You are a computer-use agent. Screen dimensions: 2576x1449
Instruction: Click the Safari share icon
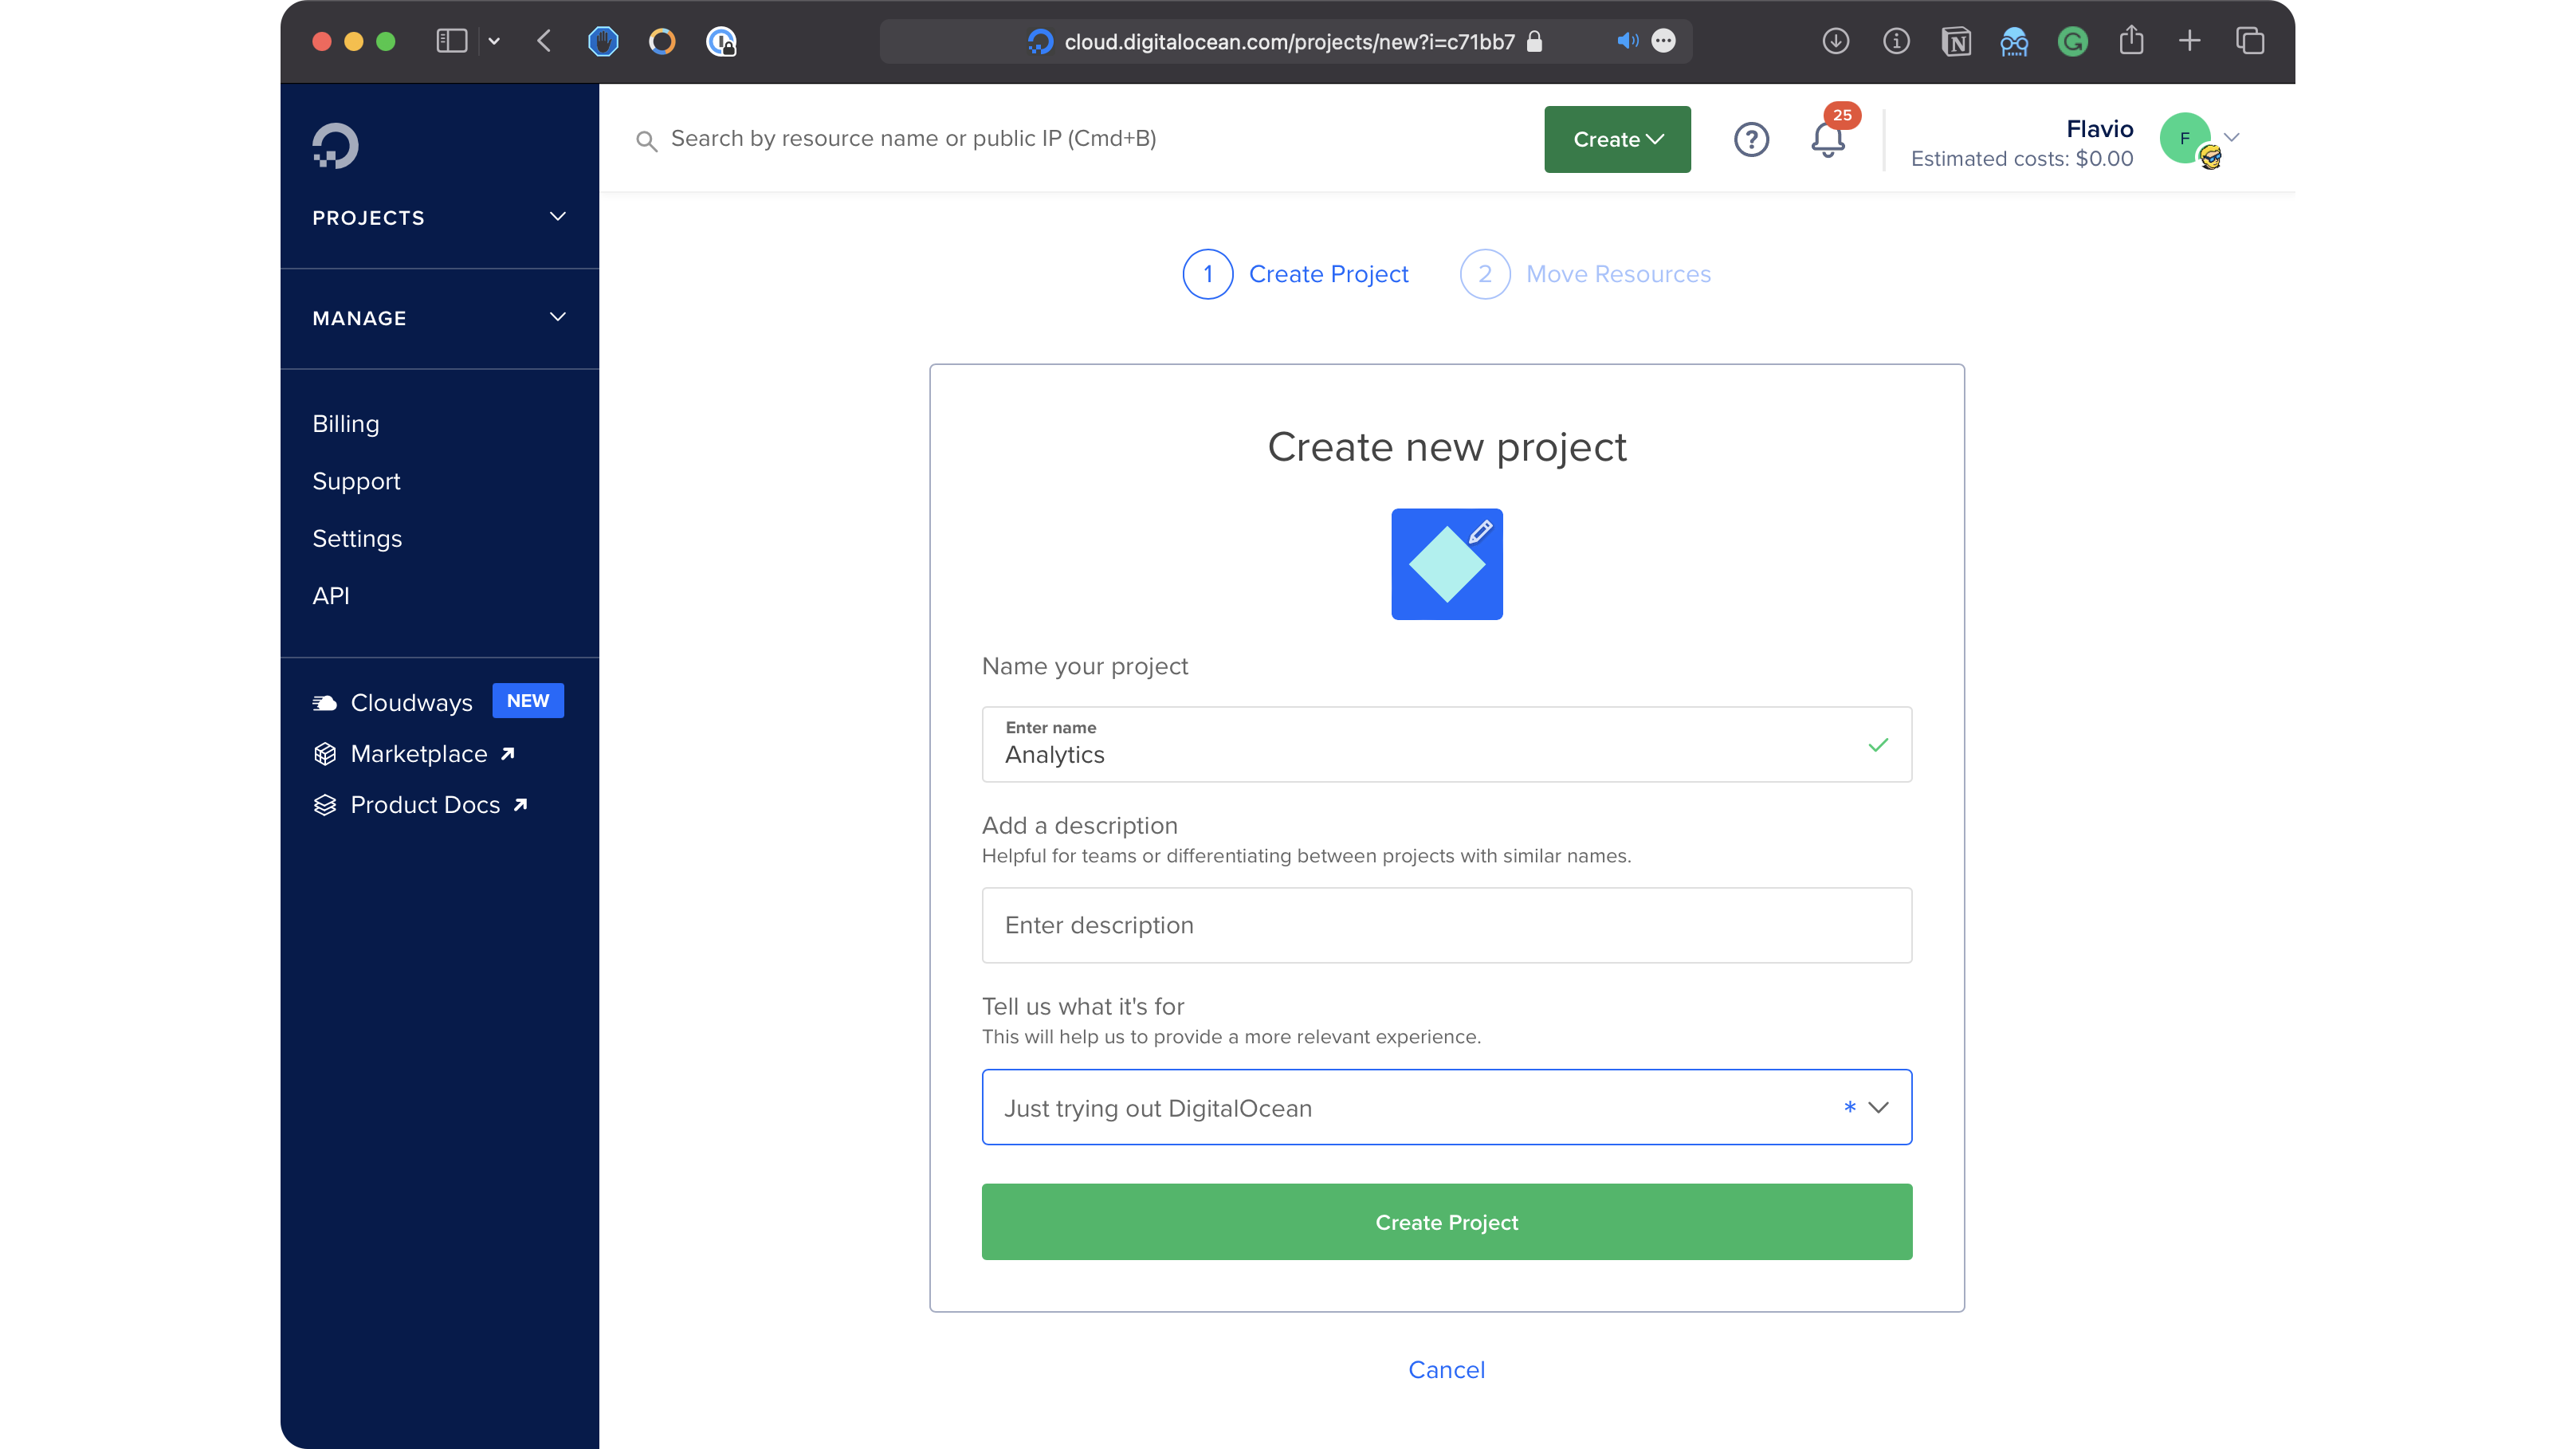pos(2131,41)
